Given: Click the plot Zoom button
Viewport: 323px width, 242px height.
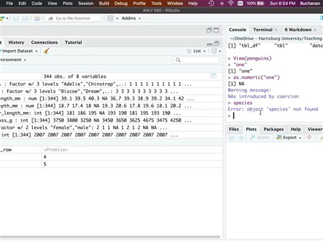Looking at the screenshot, I should point(259,138).
